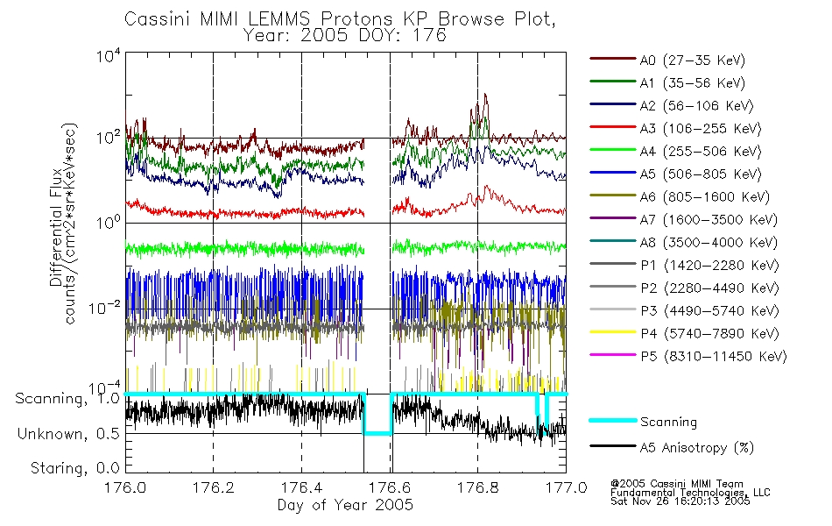Click the x-axis tick label 176.2

(214, 487)
